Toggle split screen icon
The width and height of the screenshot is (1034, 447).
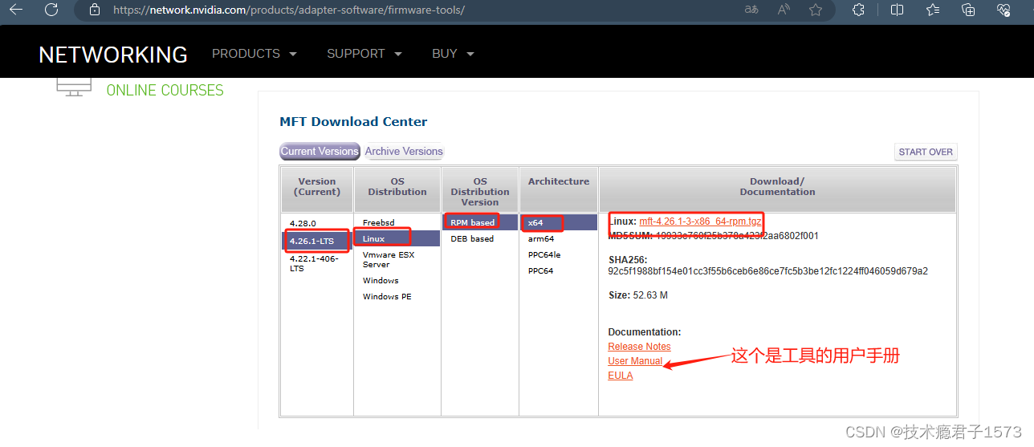coord(898,10)
